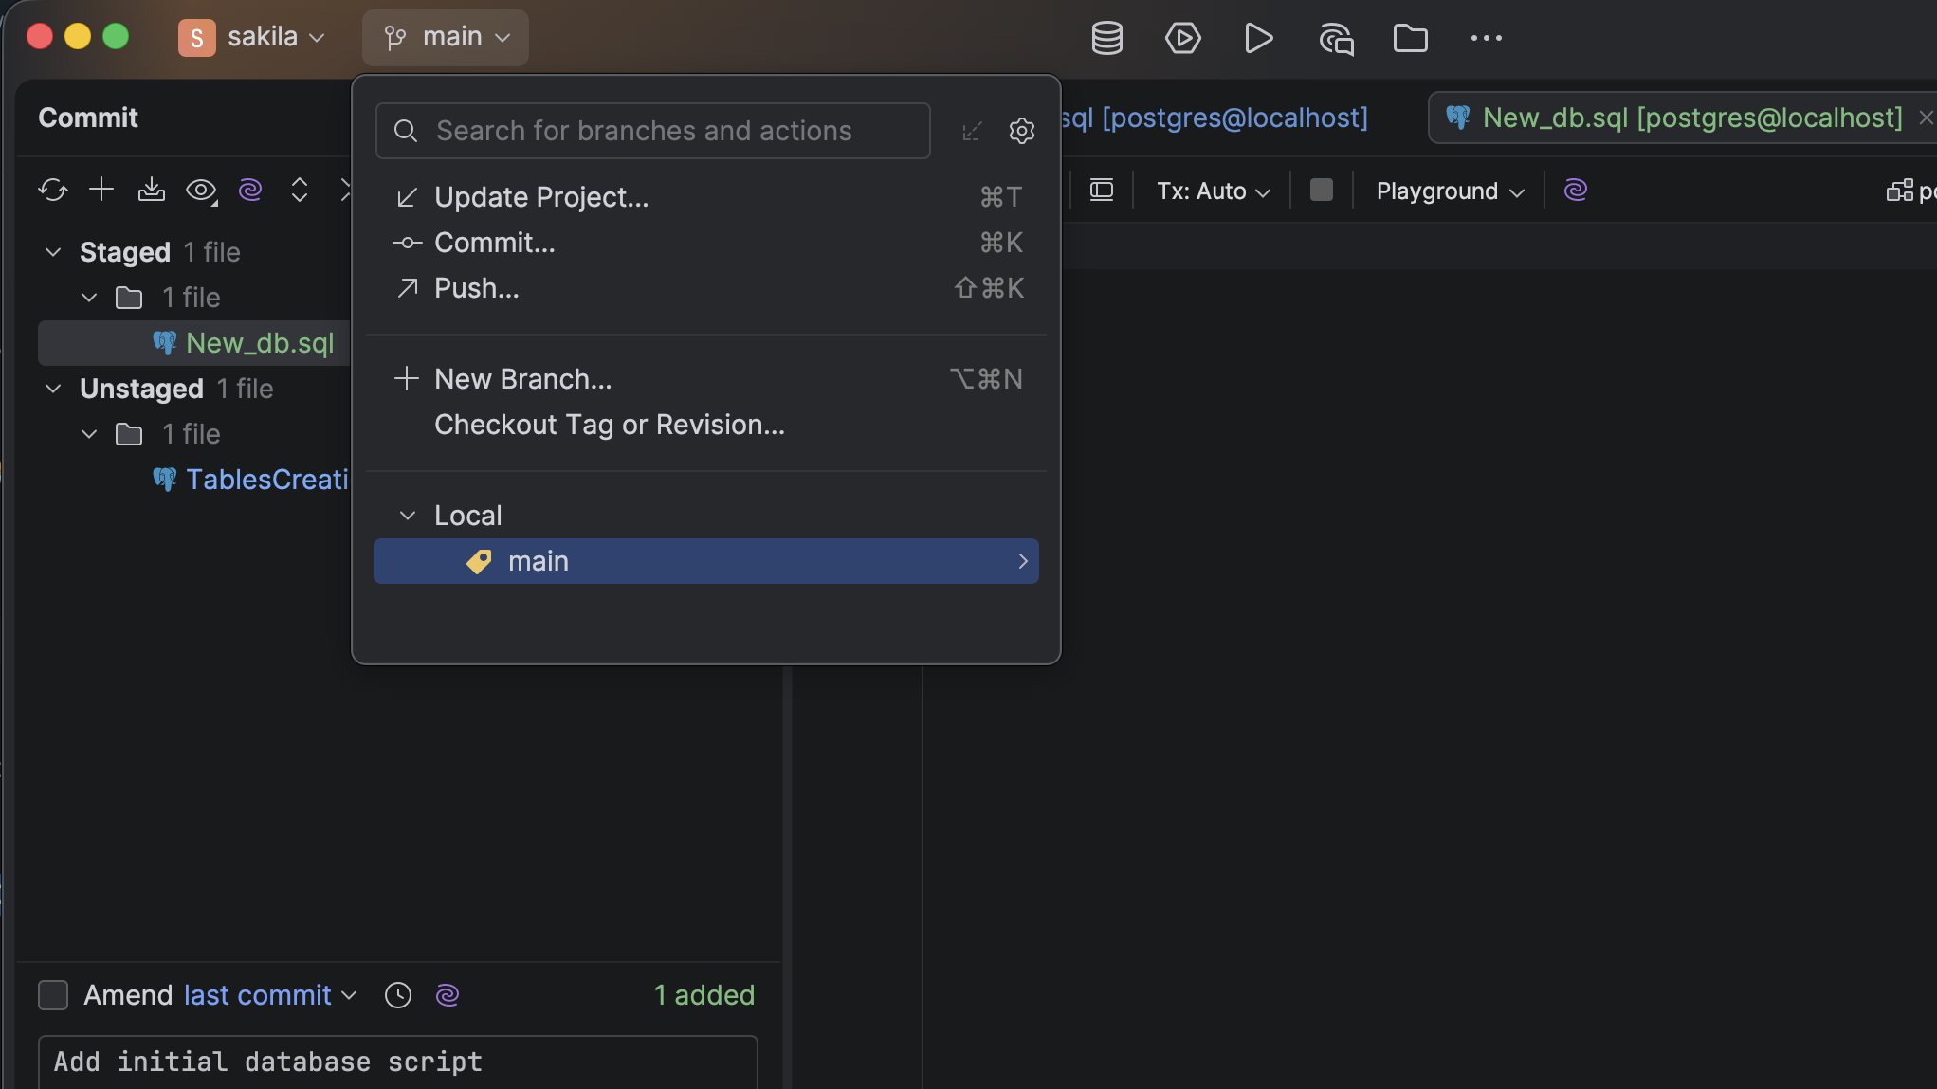
Task: Click the green macOS zoom window button
Action: click(x=116, y=37)
